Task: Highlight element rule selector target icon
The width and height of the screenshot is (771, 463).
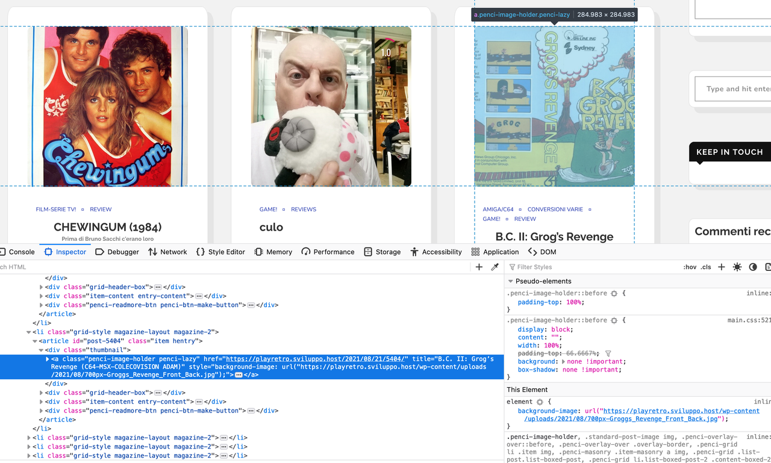Action: point(540,402)
